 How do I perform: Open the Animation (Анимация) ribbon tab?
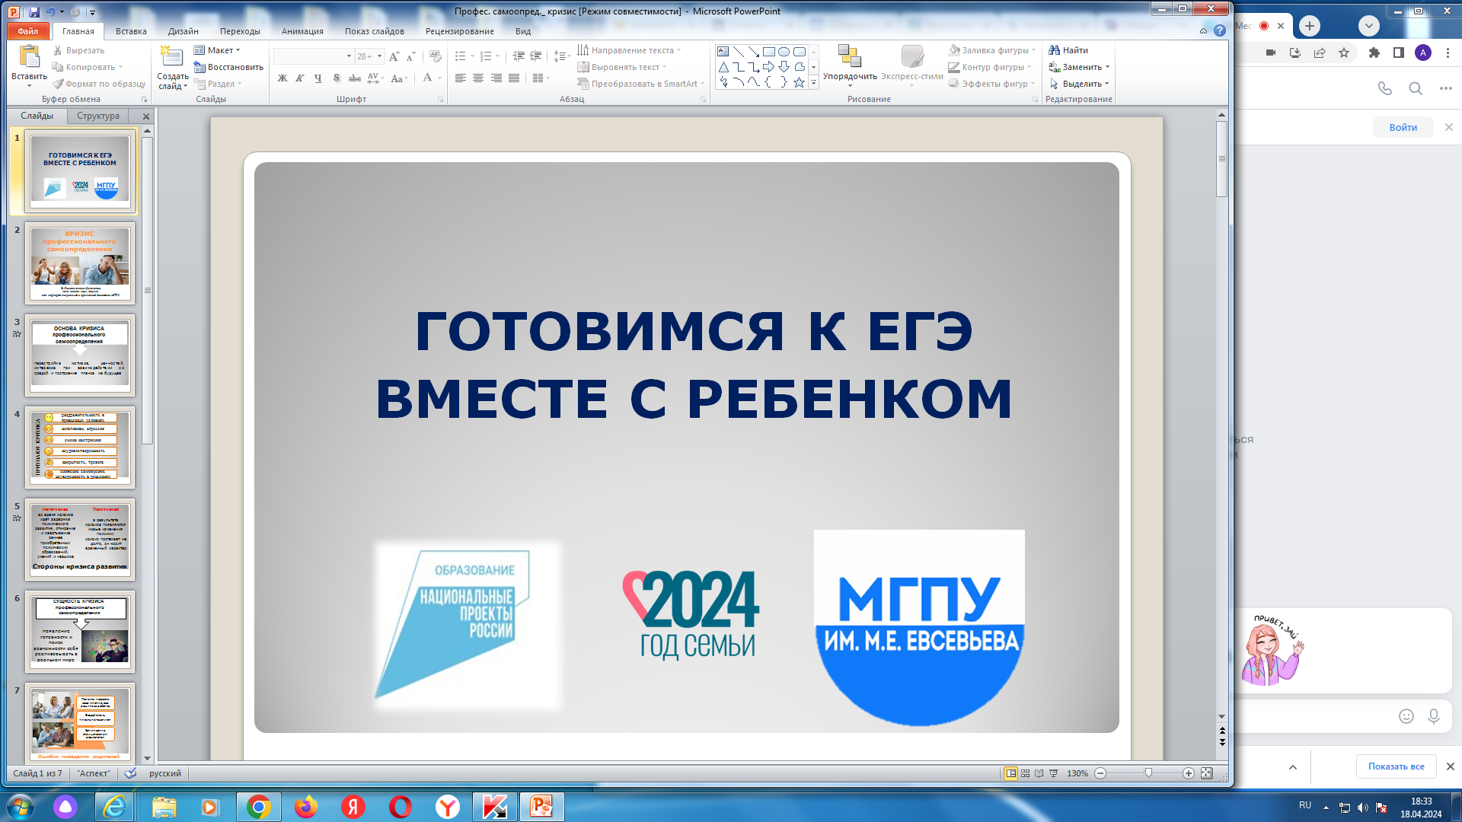302,31
